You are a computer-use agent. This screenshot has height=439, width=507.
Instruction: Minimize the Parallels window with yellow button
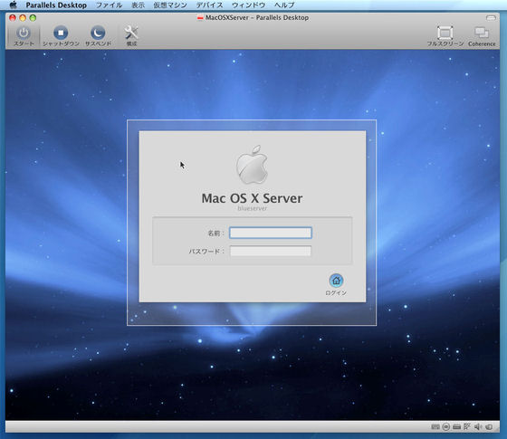pos(23,18)
